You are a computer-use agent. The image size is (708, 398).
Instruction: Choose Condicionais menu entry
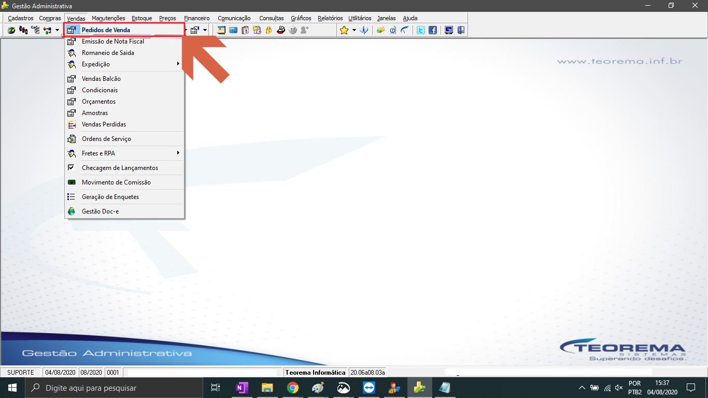coord(124,90)
